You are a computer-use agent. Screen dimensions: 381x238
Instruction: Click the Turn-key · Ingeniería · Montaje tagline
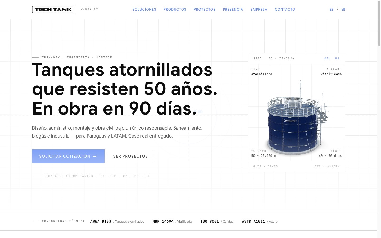pyautogui.click(x=77, y=57)
